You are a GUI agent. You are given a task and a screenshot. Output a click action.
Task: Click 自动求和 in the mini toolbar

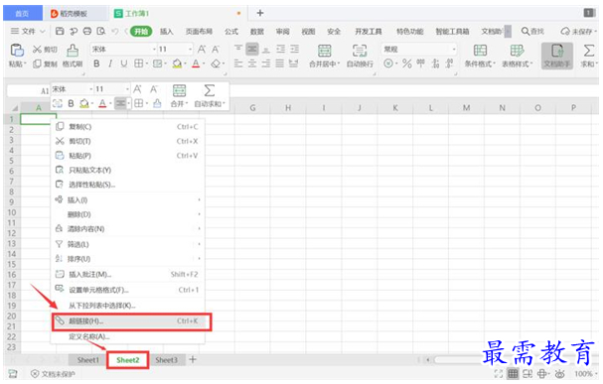point(210,96)
